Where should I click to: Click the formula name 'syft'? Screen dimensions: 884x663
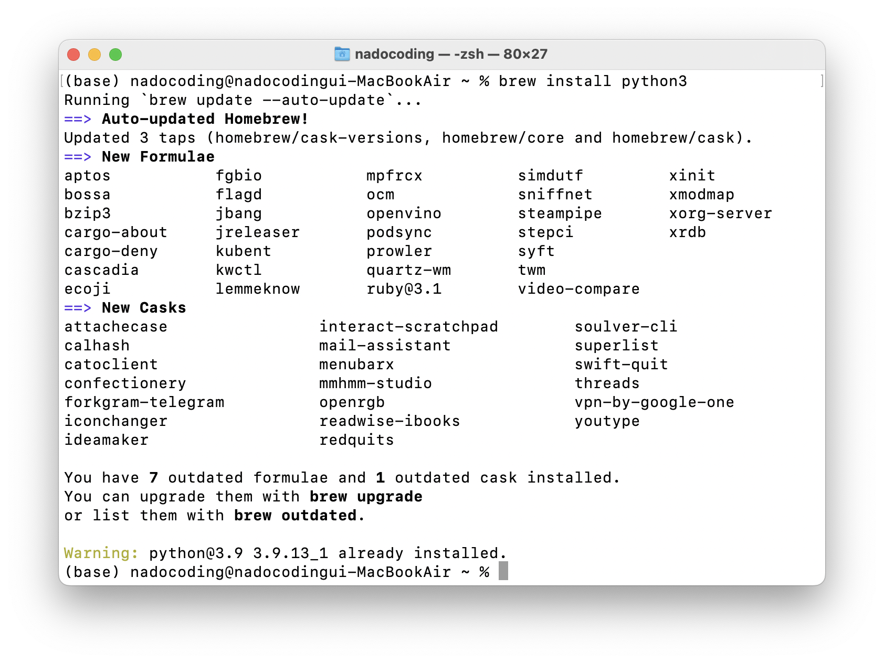(536, 251)
